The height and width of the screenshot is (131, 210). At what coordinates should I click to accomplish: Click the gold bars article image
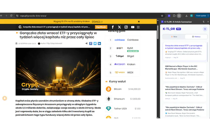click(x=58, y=72)
